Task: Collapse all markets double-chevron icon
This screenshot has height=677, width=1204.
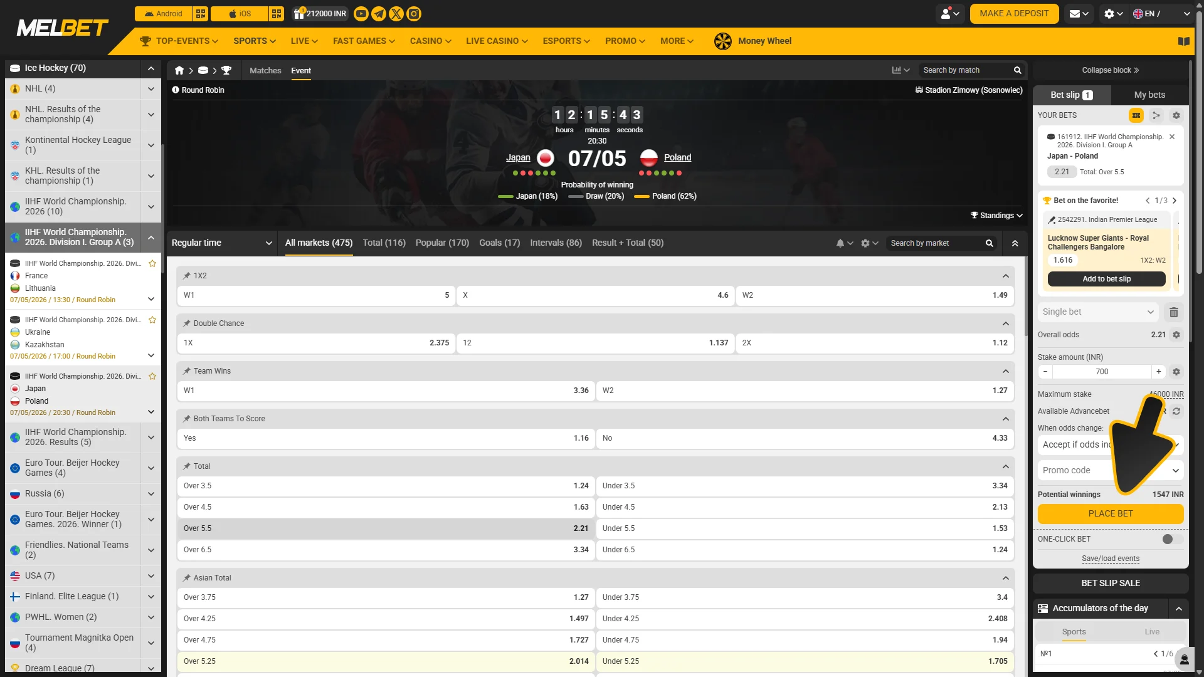Action: (1015, 243)
